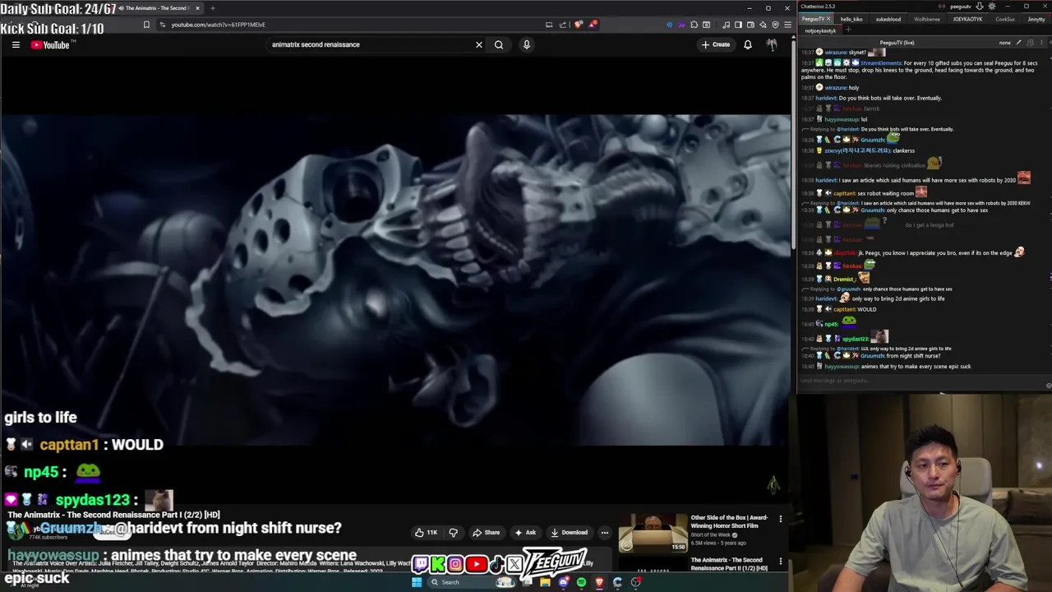Open the Brave Rewards triangle icon
1052x592 pixels.
[x=593, y=25]
